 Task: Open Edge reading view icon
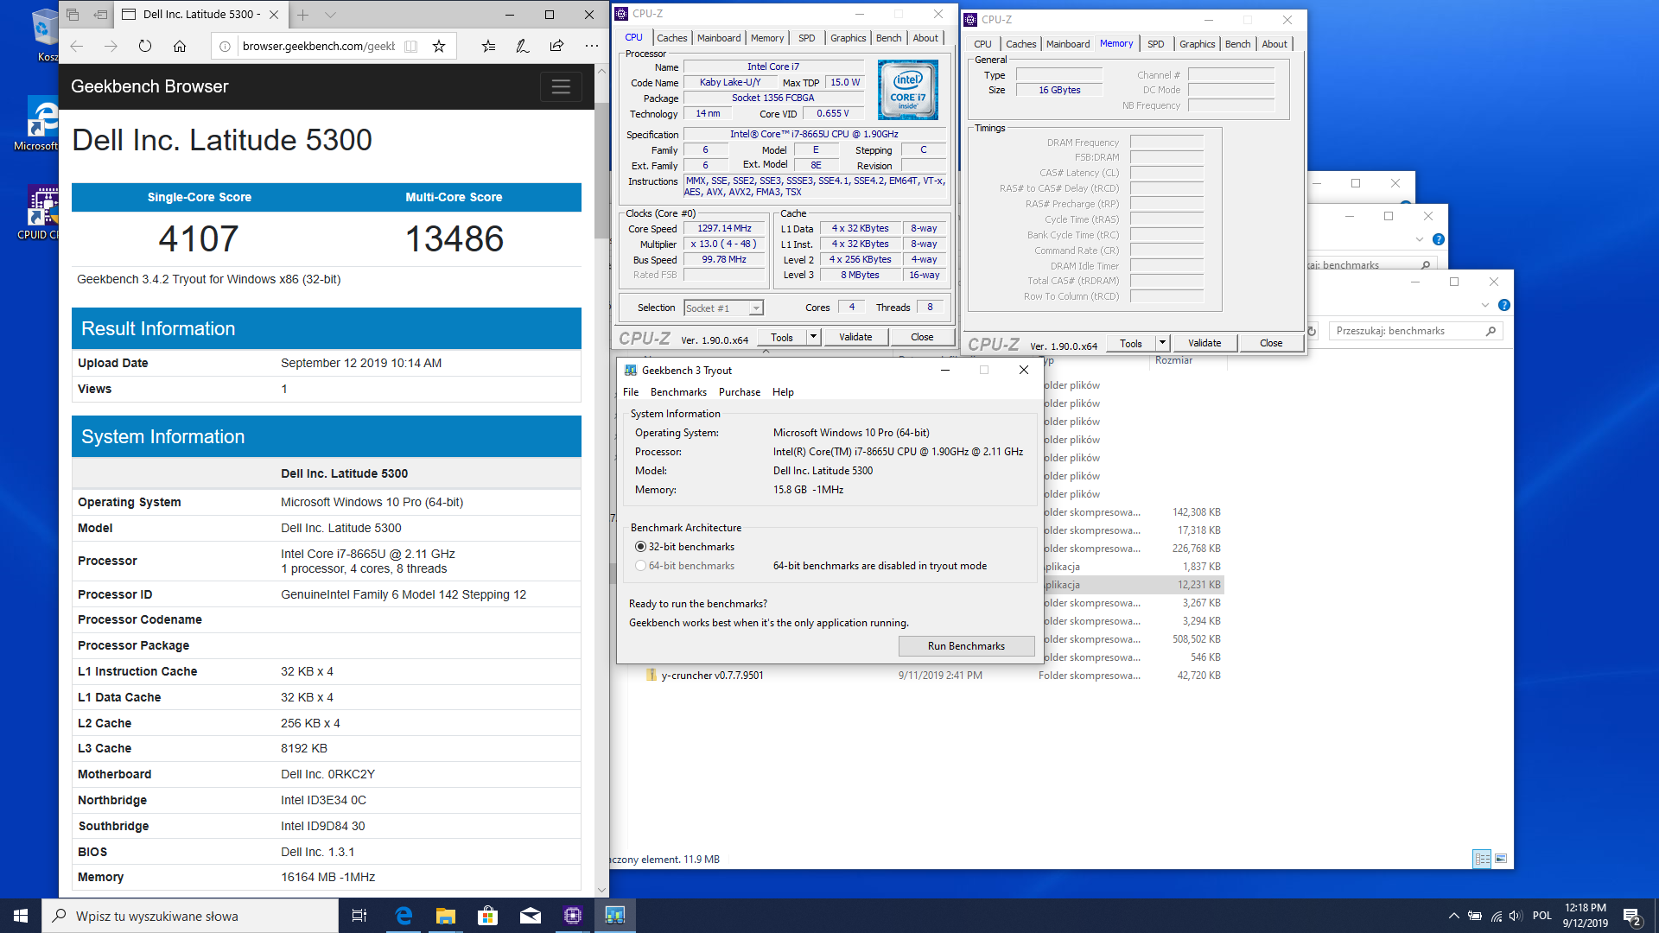(411, 46)
